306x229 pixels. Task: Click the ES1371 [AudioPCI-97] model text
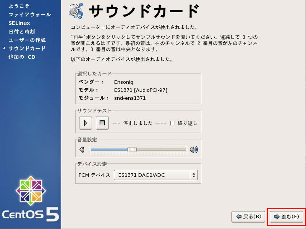[141, 90]
